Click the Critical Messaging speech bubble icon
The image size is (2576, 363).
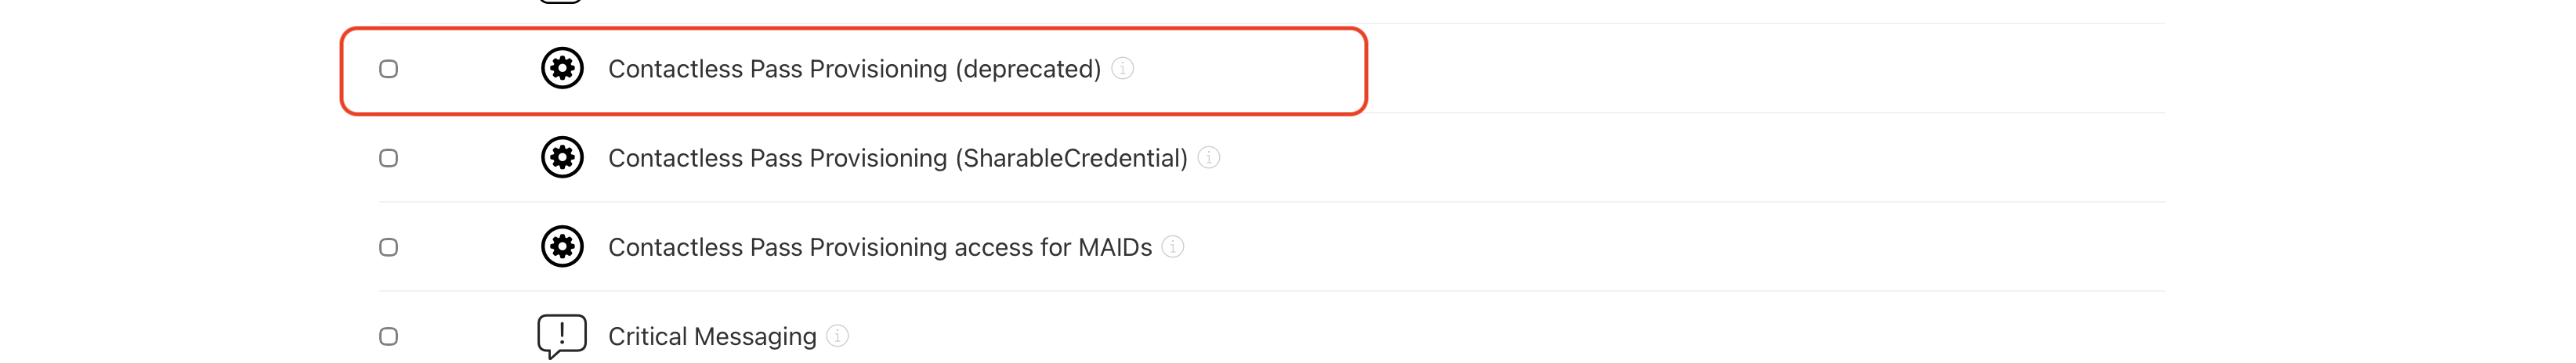(562, 335)
